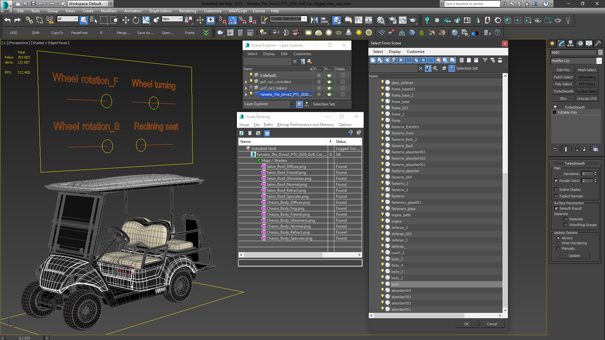Viewport: 605px width, 340px height.
Task: Open the selection filter All dropdown
Action: [67, 19]
